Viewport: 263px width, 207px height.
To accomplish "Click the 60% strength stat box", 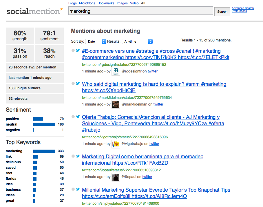I will click(20, 36).
